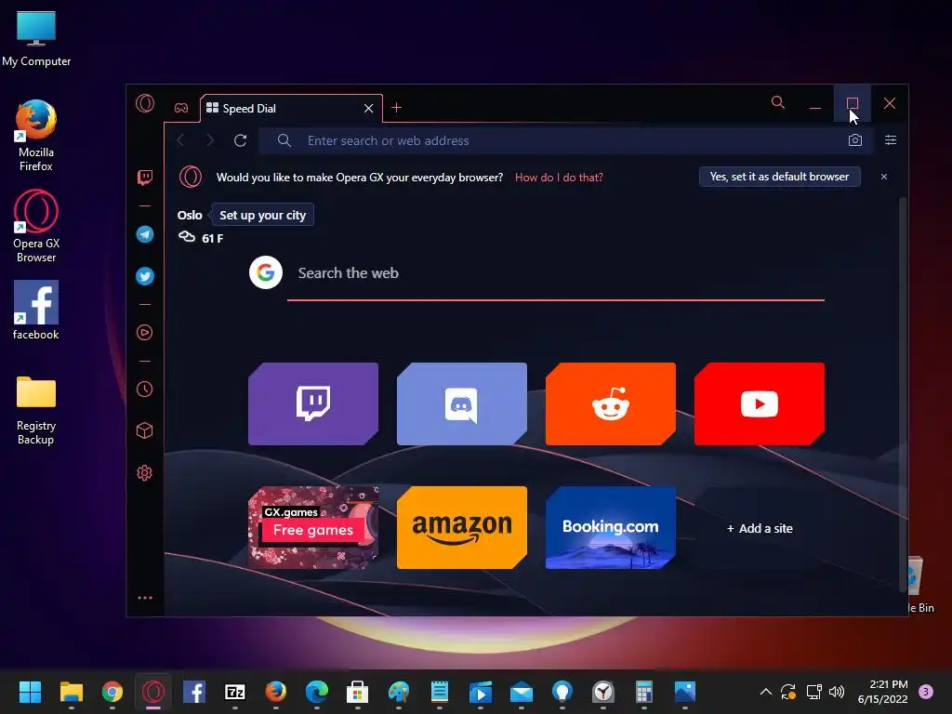Viewport: 952px width, 714px height.
Task: Open Twitter in the sidebar
Action: 144,276
